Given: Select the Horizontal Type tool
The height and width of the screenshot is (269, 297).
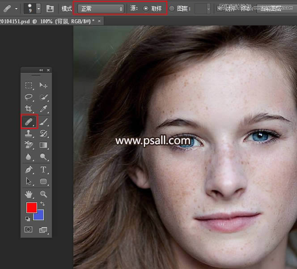Looking at the screenshot, I should (x=44, y=170).
